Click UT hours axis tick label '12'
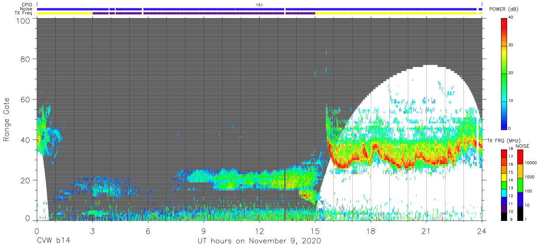Screen dimensions: 542x250 coord(260,231)
